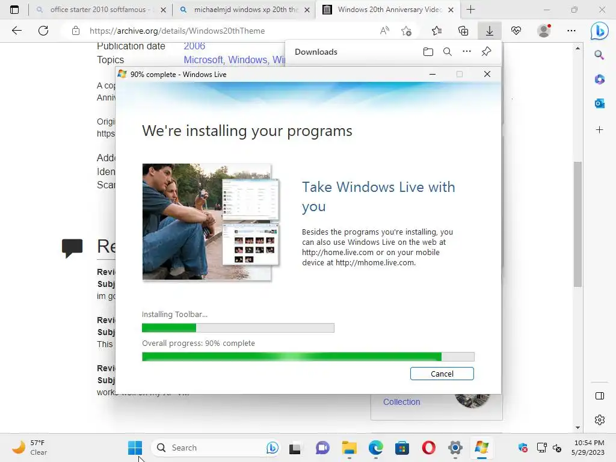The image size is (616, 462).
Task: Close the michaelmjd windows xp tab
Action: click(307, 10)
